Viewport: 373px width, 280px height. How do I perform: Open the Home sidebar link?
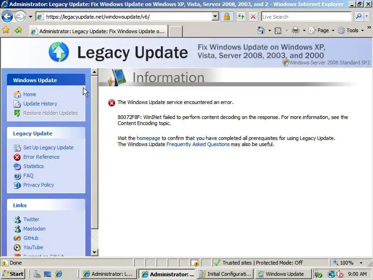point(29,94)
